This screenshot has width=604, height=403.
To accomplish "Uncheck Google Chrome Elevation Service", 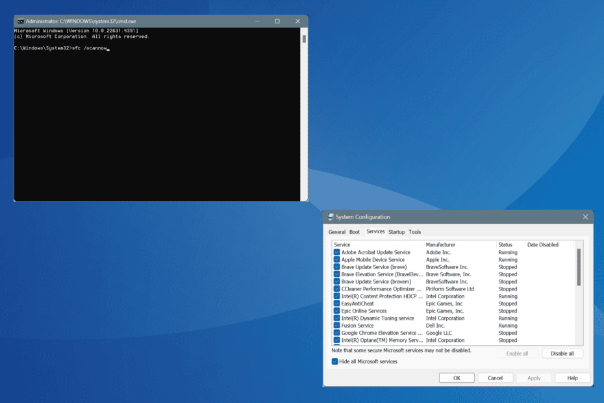I will click(336, 333).
